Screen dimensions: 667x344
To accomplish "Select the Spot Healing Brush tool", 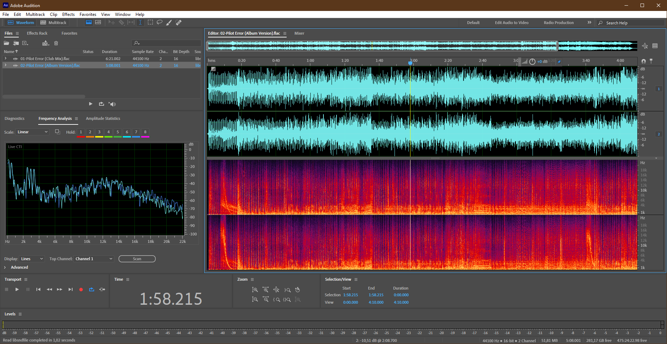I will pyautogui.click(x=179, y=22).
